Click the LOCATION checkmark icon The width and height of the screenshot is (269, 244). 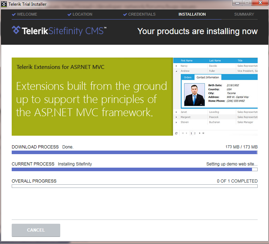pyautogui.click(x=69, y=15)
